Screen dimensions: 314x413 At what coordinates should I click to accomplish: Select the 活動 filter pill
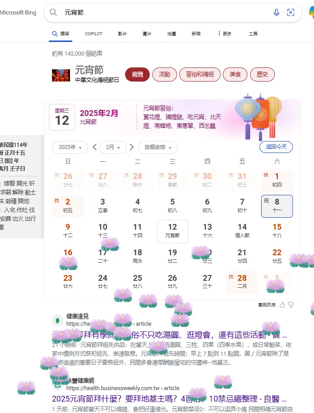(165, 74)
